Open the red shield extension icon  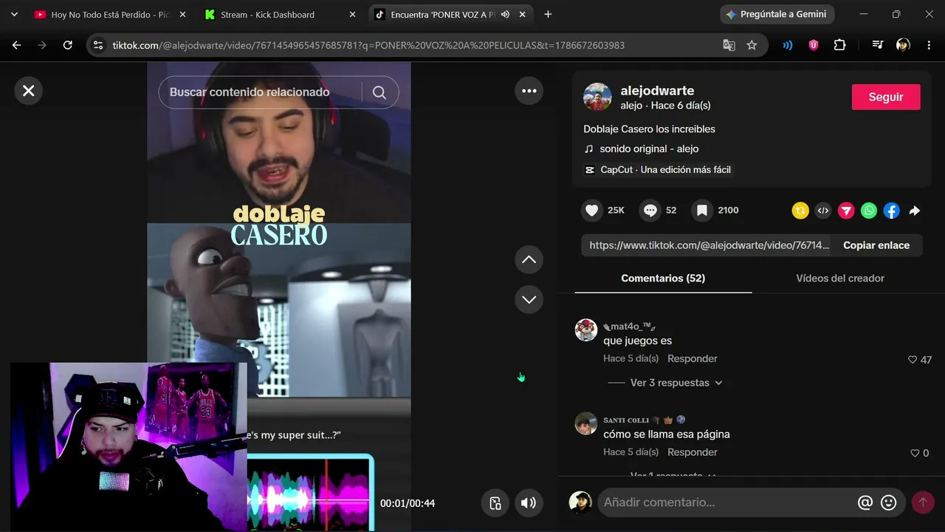[814, 45]
